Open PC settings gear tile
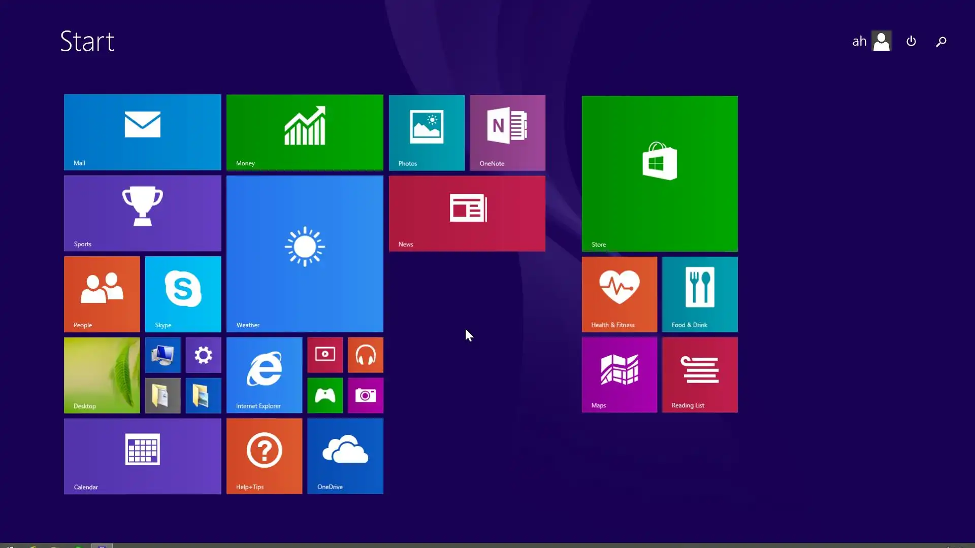The image size is (975, 548). 203,355
